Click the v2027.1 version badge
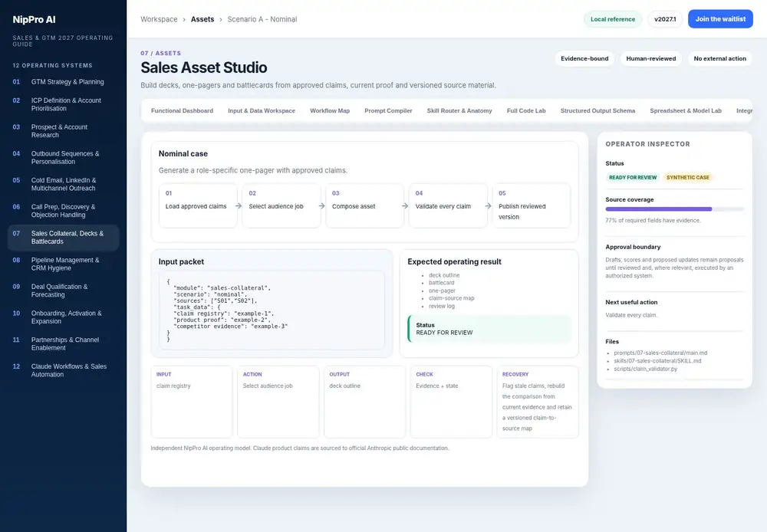Viewport: 767px width, 532px height. click(665, 19)
